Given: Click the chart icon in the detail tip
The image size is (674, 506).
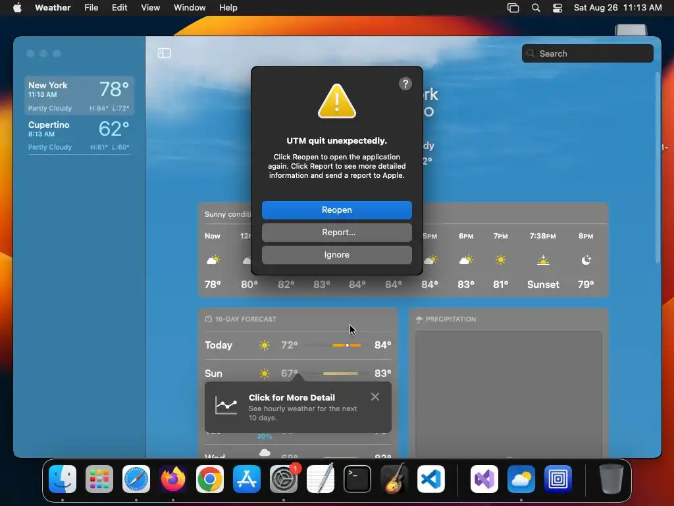Looking at the screenshot, I should 226,405.
